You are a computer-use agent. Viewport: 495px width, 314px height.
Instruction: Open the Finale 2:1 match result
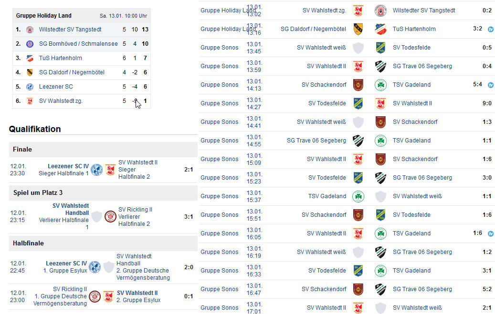click(x=189, y=170)
